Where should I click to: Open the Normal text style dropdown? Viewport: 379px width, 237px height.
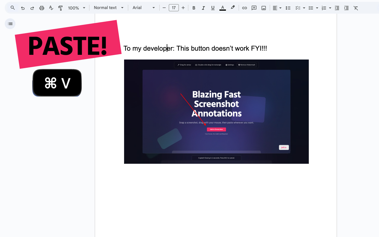point(109,8)
